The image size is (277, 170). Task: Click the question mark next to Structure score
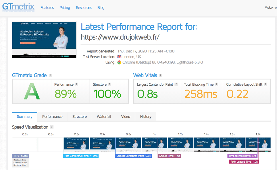pyautogui.click(x=110, y=84)
